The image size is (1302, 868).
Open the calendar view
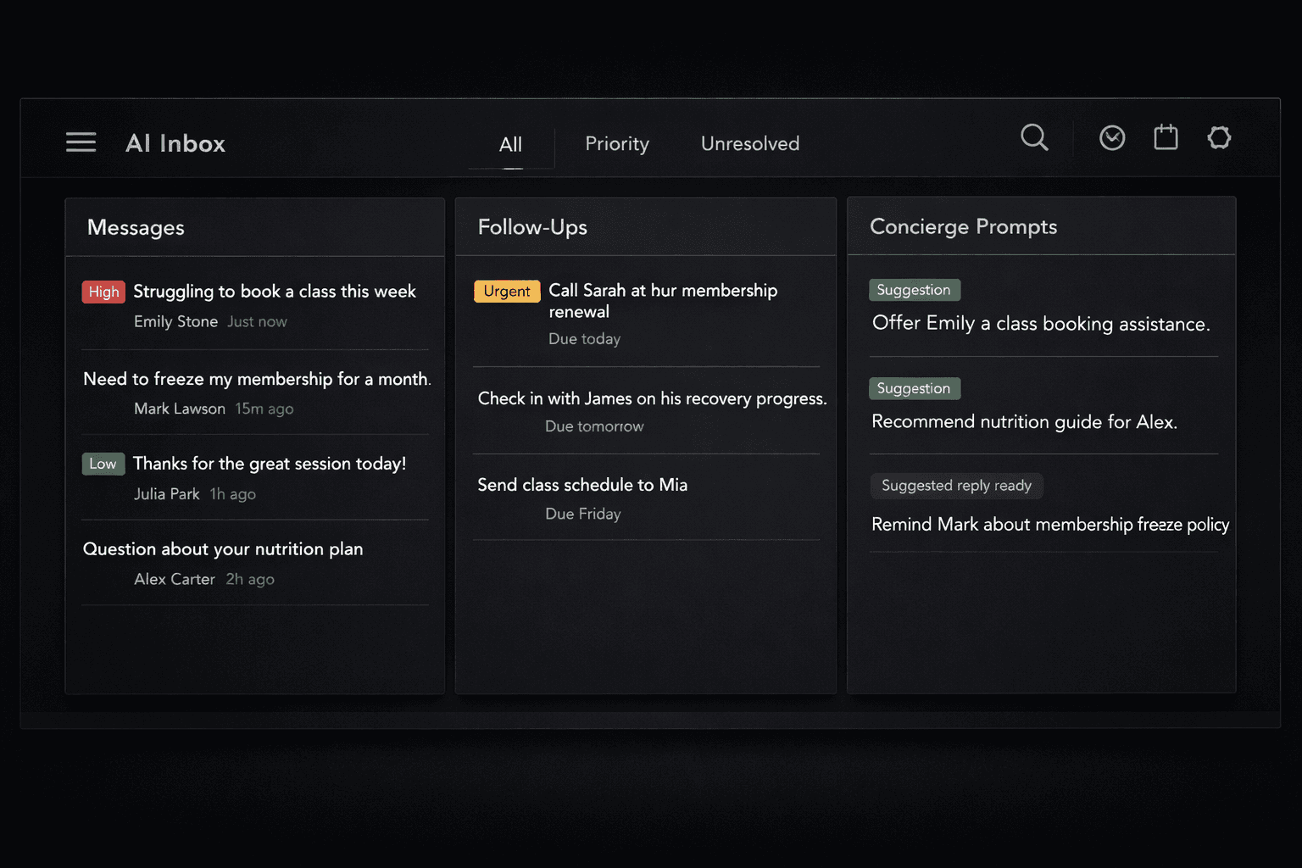pos(1166,137)
